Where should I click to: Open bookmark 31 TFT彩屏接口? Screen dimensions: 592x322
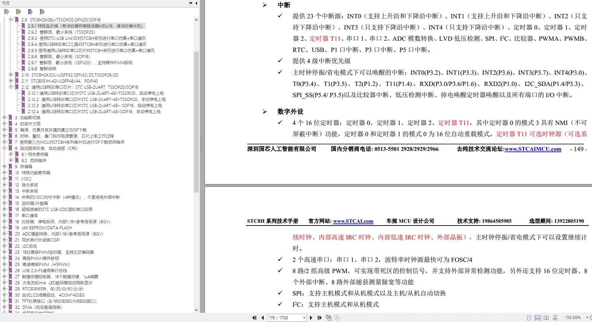56,301
